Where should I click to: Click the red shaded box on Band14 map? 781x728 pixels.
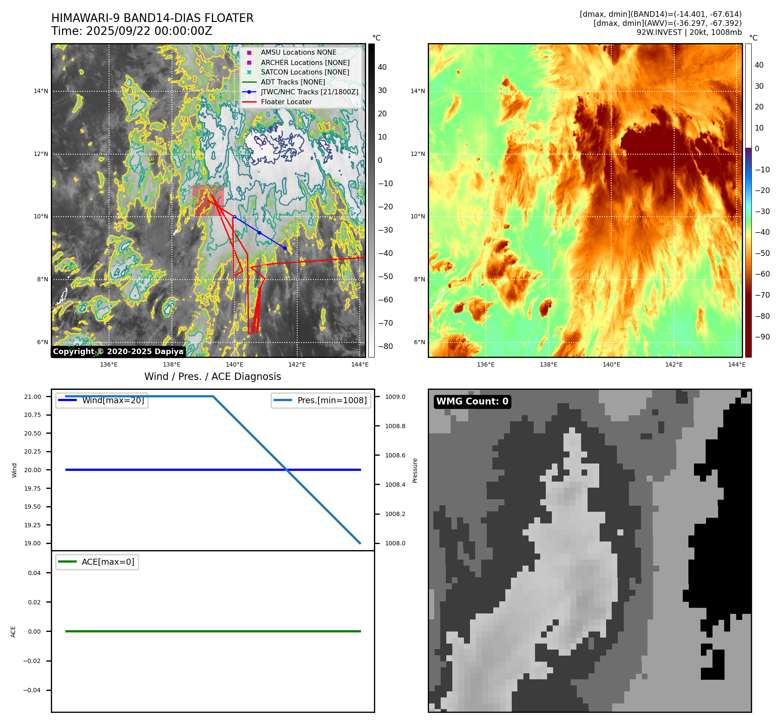click(208, 201)
